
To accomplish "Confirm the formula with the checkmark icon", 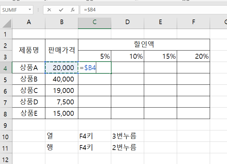I will (x=61, y=10).
